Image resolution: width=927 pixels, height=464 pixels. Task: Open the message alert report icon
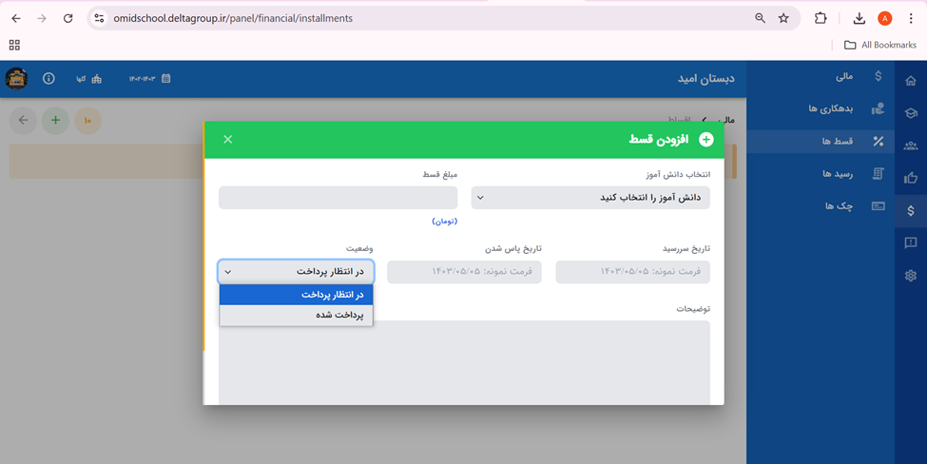click(911, 243)
